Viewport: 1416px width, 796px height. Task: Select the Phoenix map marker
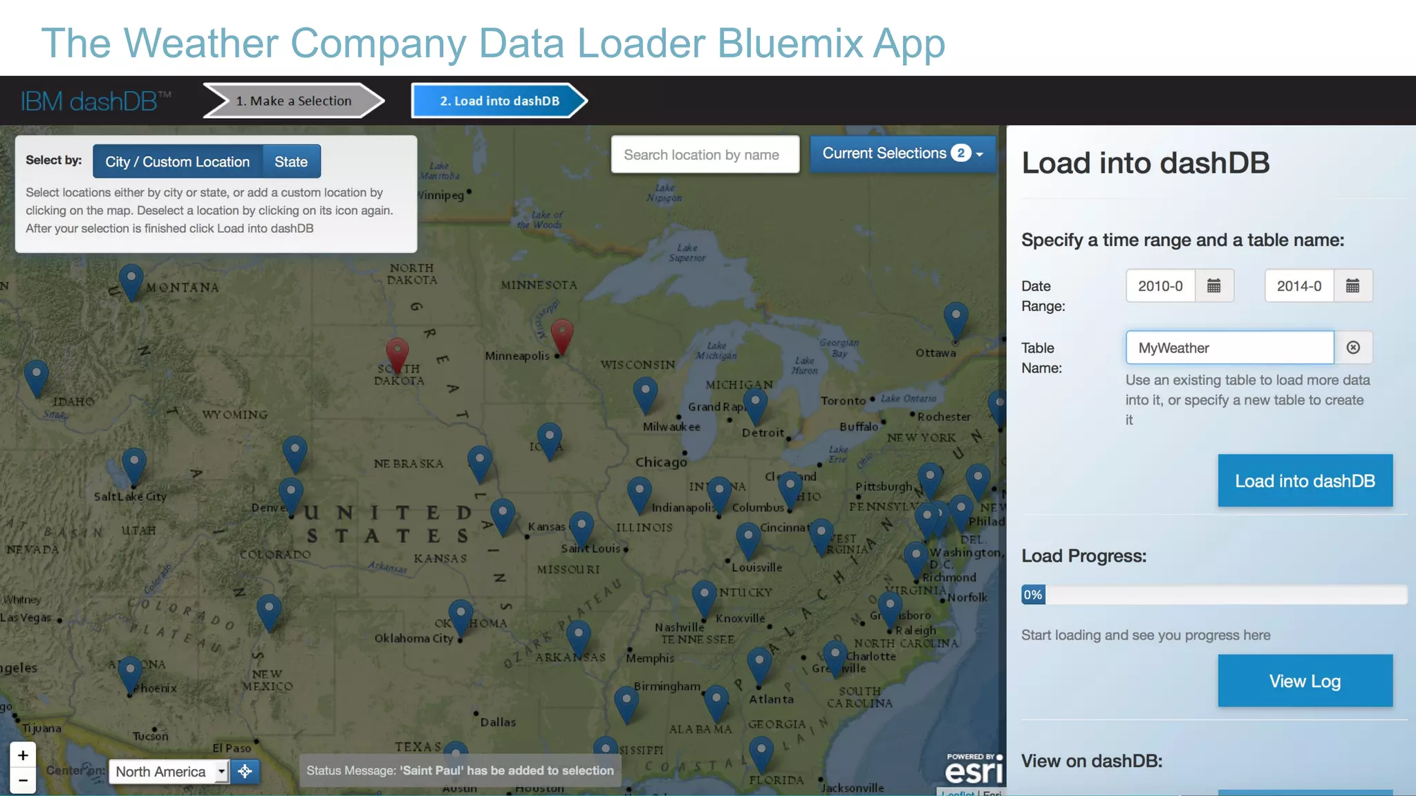coord(130,675)
